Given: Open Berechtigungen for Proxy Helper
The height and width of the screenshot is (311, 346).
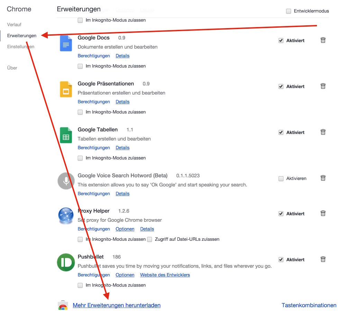Looking at the screenshot, I should tap(94, 229).
